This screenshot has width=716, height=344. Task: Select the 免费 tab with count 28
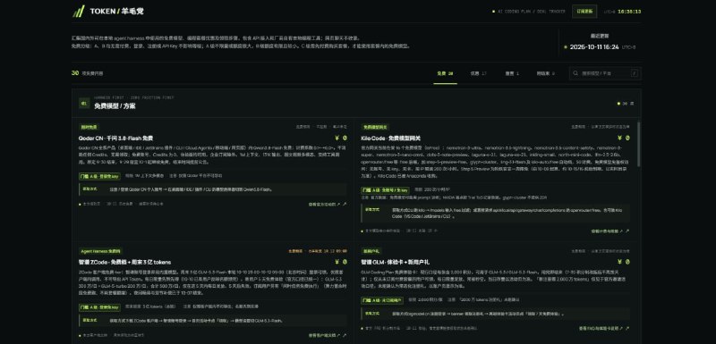tap(445, 73)
